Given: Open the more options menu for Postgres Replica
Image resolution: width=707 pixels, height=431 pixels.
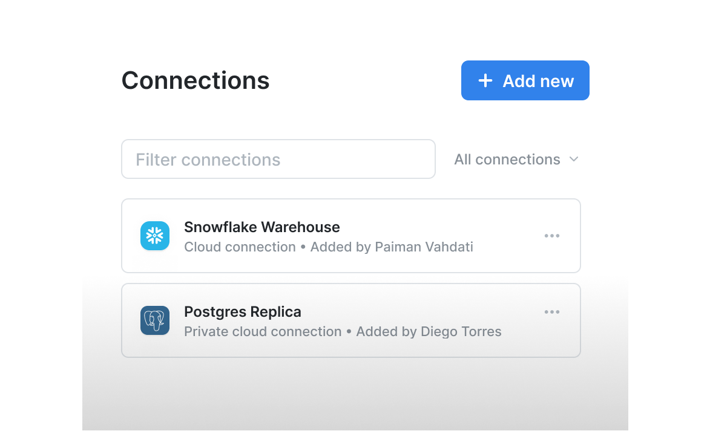Looking at the screenshot, I should (552, 312).
